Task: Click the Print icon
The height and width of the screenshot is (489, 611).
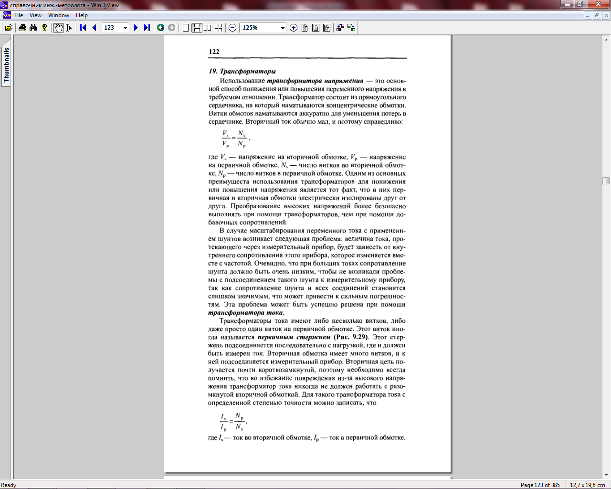Action: click(22, 28)
